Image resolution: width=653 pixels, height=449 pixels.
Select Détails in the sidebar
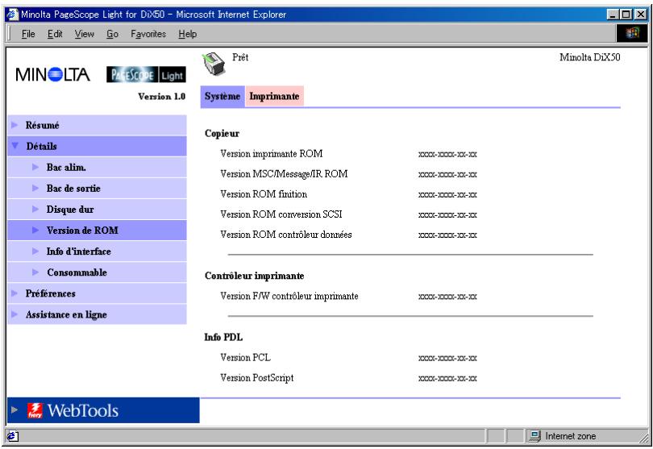click(97, 146)
